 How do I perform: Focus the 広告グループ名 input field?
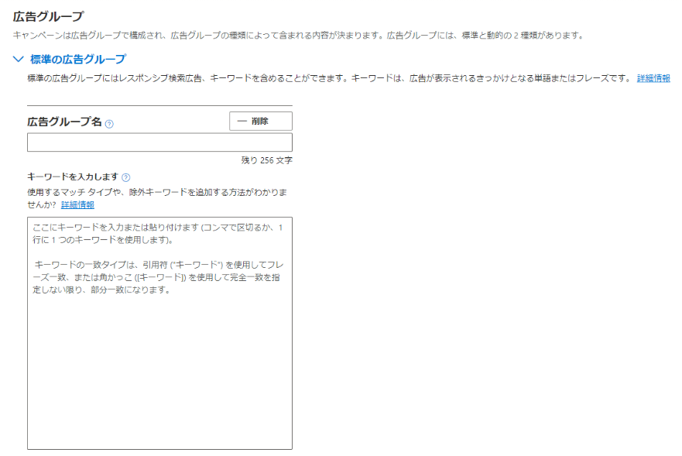coord(159,142)
